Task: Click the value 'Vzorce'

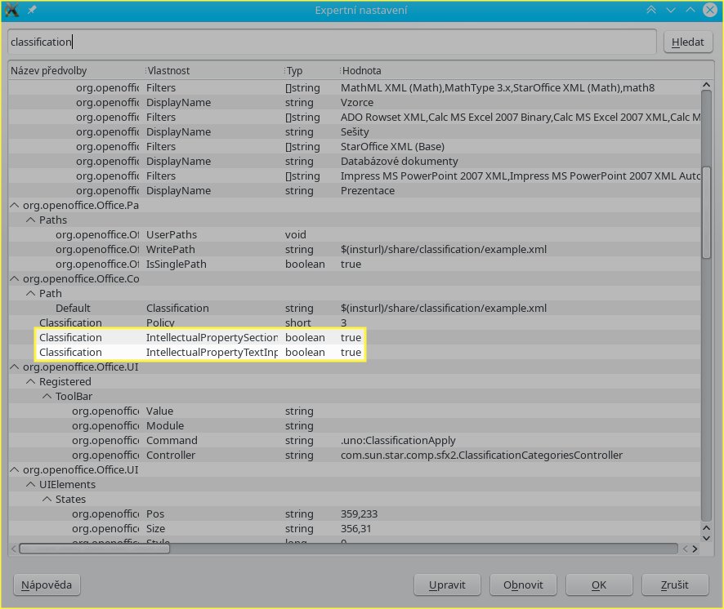Action: click(x=357, y=102)
